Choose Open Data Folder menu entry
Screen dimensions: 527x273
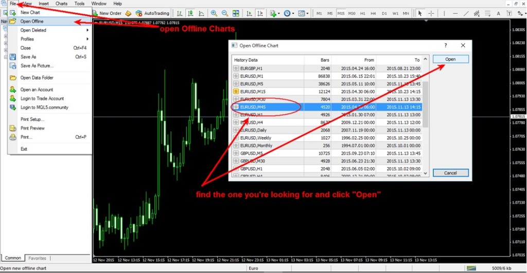(50, 78)
